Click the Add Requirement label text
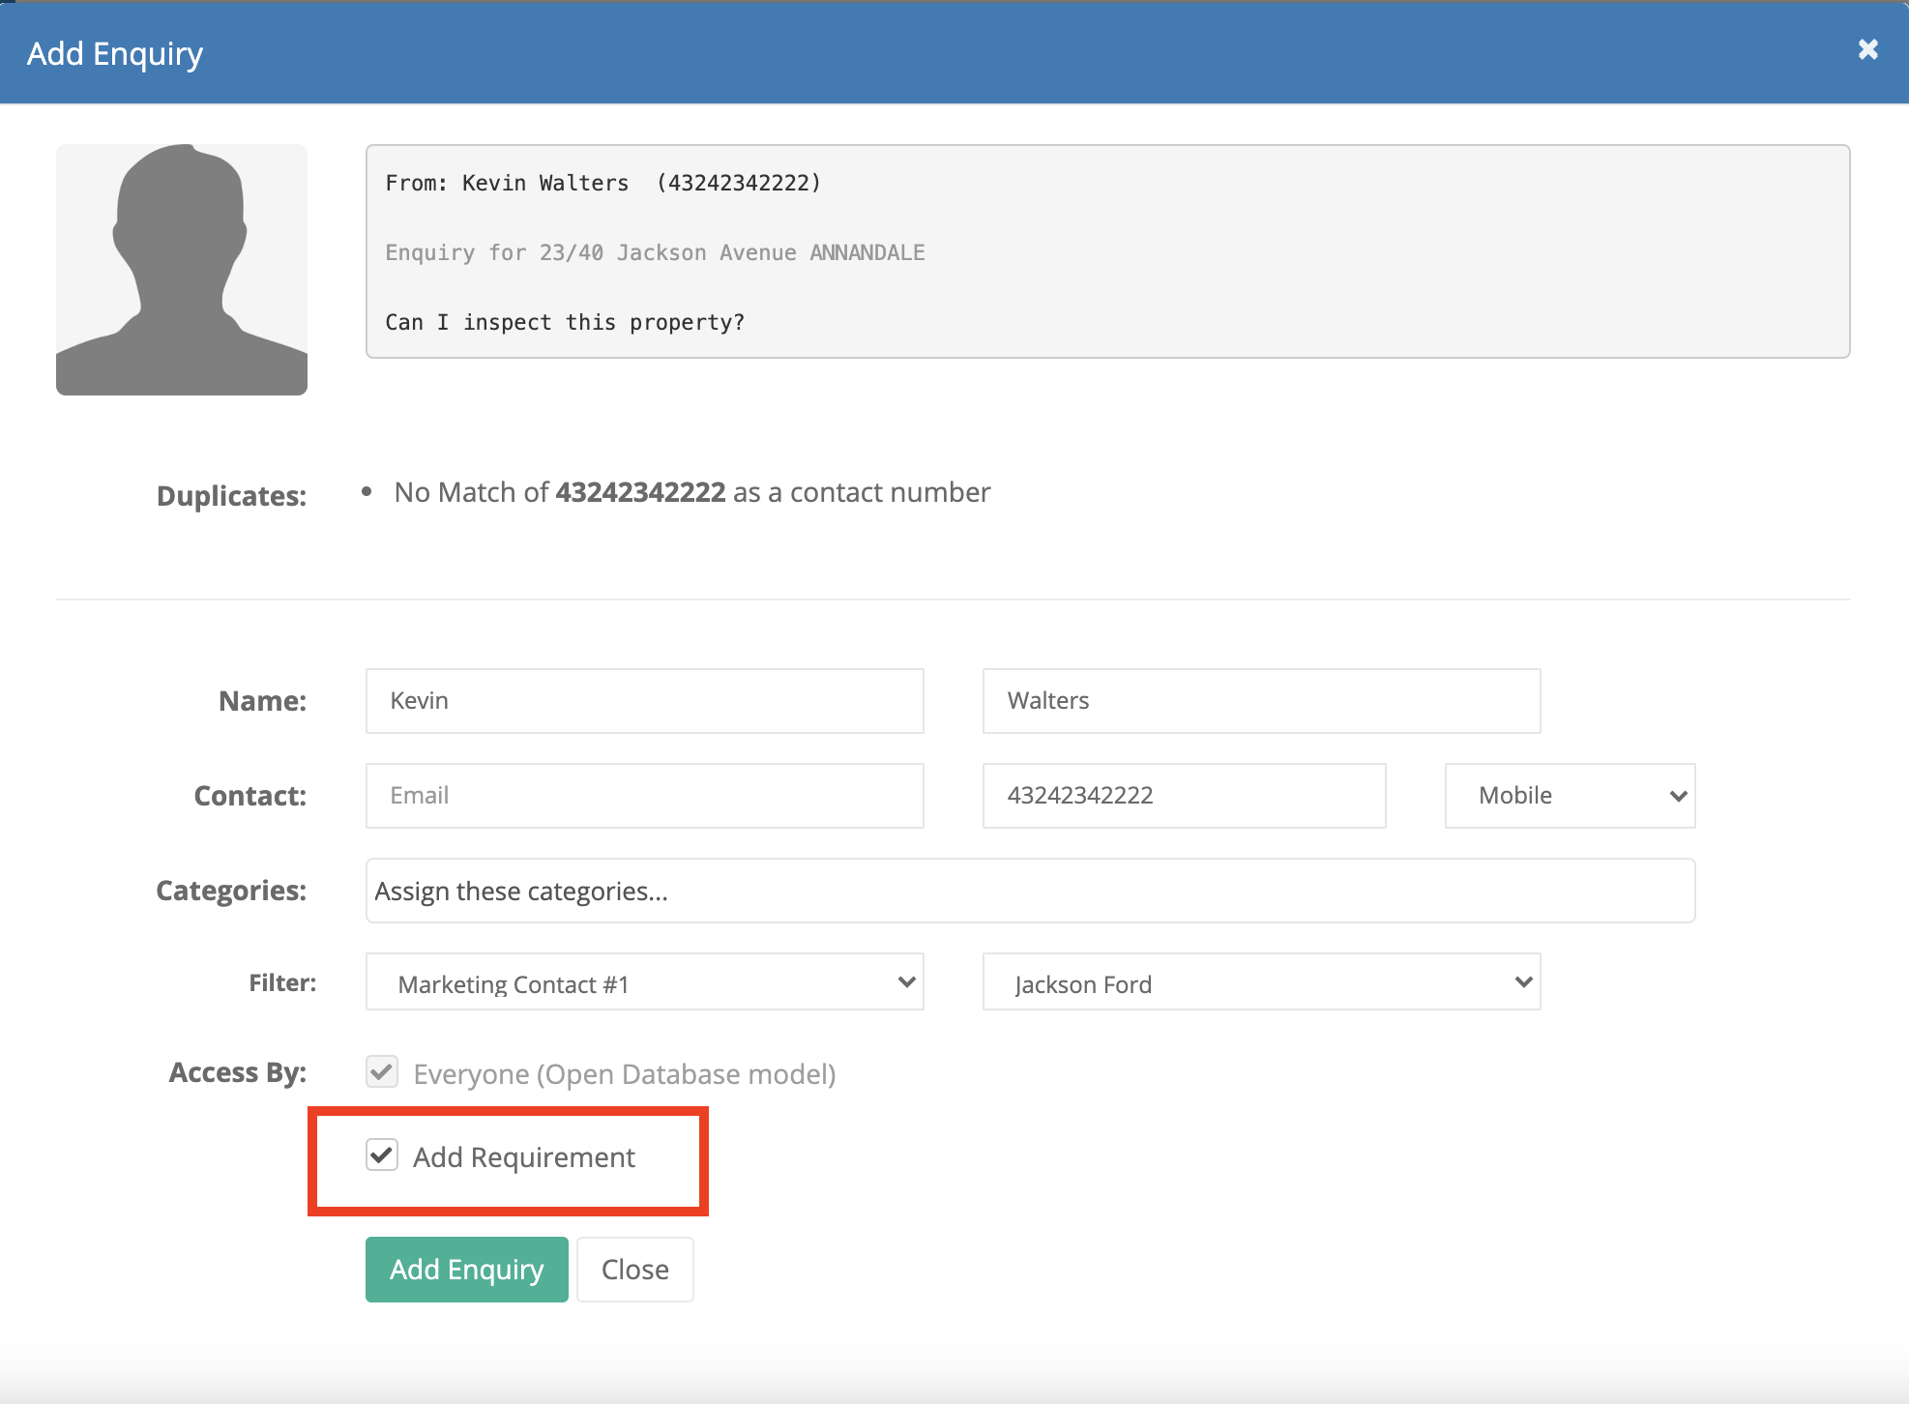1909x1404 pixels. 524,1157
